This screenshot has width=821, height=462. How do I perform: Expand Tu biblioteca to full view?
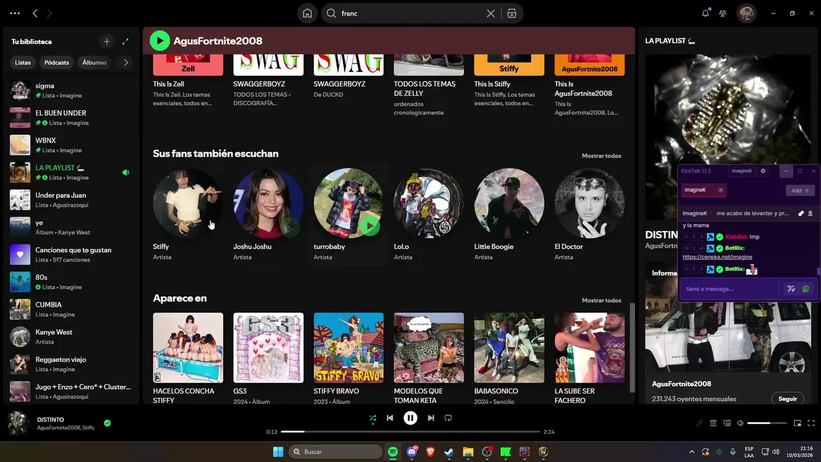(x=125, y=42)
